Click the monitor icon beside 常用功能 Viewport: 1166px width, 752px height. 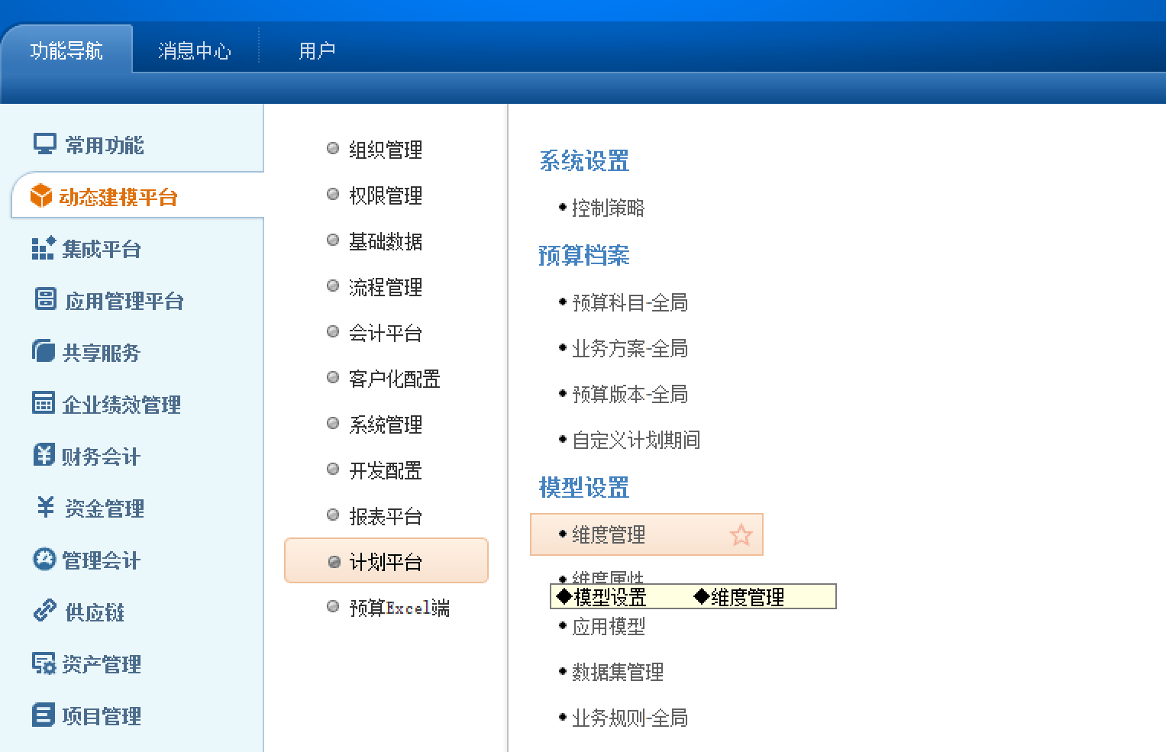pos(45,144)
